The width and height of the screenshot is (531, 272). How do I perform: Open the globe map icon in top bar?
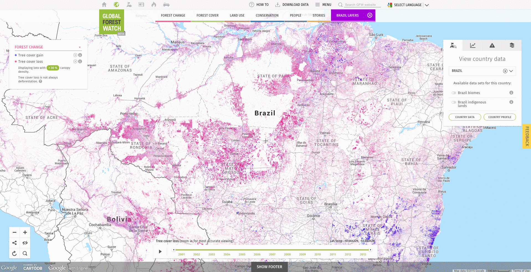[x=116, y=4]
